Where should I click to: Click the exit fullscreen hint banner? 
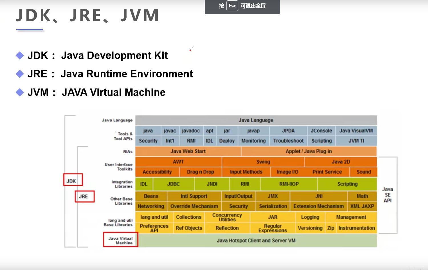242,6
